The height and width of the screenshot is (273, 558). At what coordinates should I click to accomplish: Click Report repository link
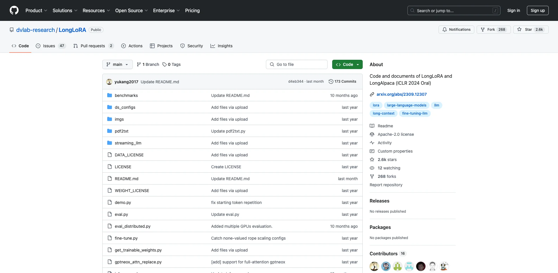click(386, 185)
